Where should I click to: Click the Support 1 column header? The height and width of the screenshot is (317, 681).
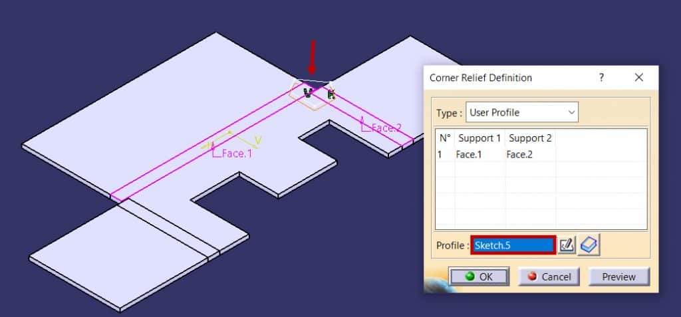pos(479,138)
